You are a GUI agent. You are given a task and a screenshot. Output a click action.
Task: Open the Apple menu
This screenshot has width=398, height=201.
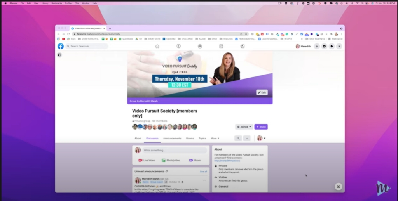pyautogui.click(x=5, y=3)
